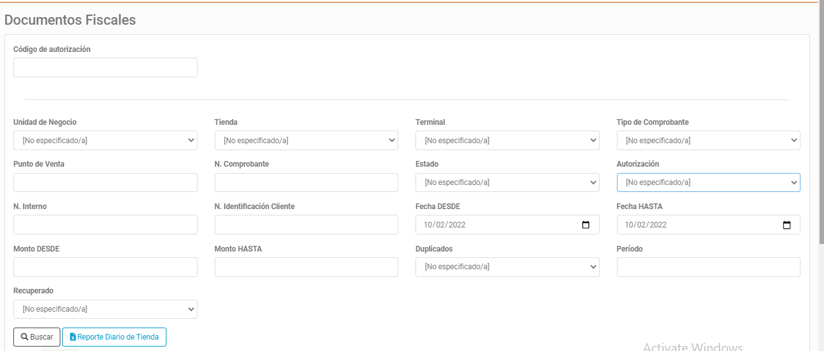Expand the Unidad de Negocio dropdown
The width and height of the screenshot is (824, 351).
point(105,141)
